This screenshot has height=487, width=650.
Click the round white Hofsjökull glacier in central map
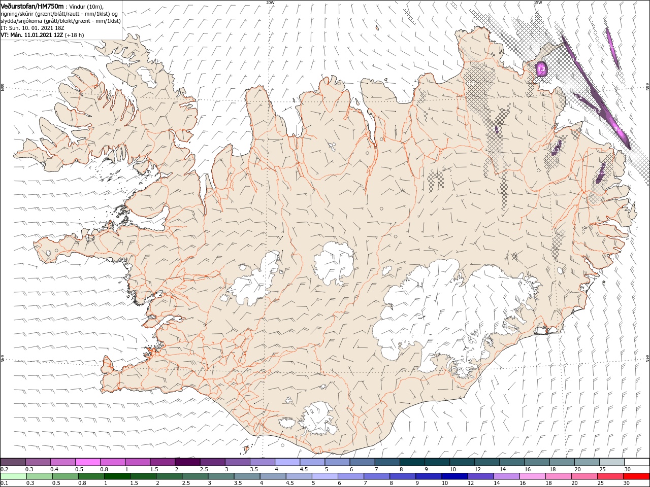[x=334, y=263]
